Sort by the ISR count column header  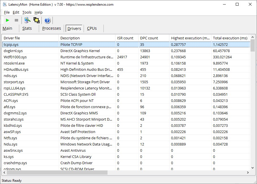tap(125, 38)
